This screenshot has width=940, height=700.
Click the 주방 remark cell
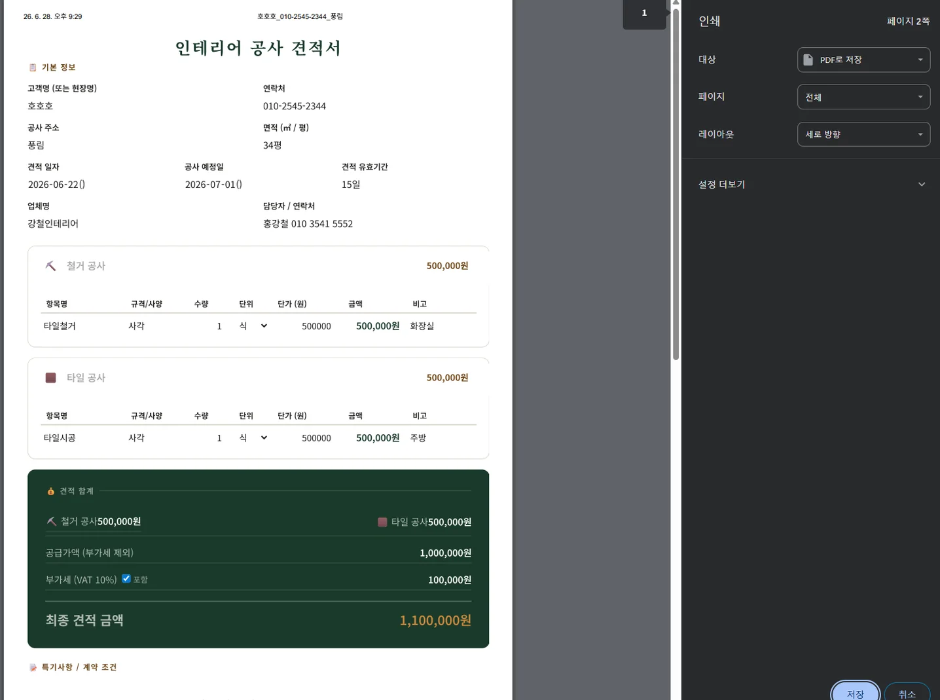[418, 438]
